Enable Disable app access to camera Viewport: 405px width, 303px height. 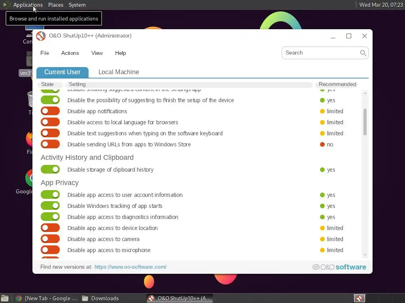pos(50,239)
